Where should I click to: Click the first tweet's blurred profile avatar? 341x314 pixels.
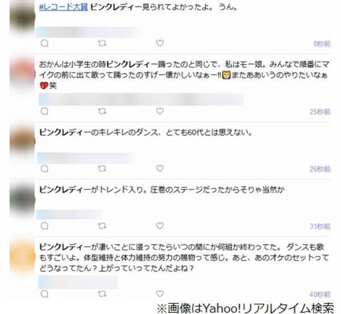(22, 16)
